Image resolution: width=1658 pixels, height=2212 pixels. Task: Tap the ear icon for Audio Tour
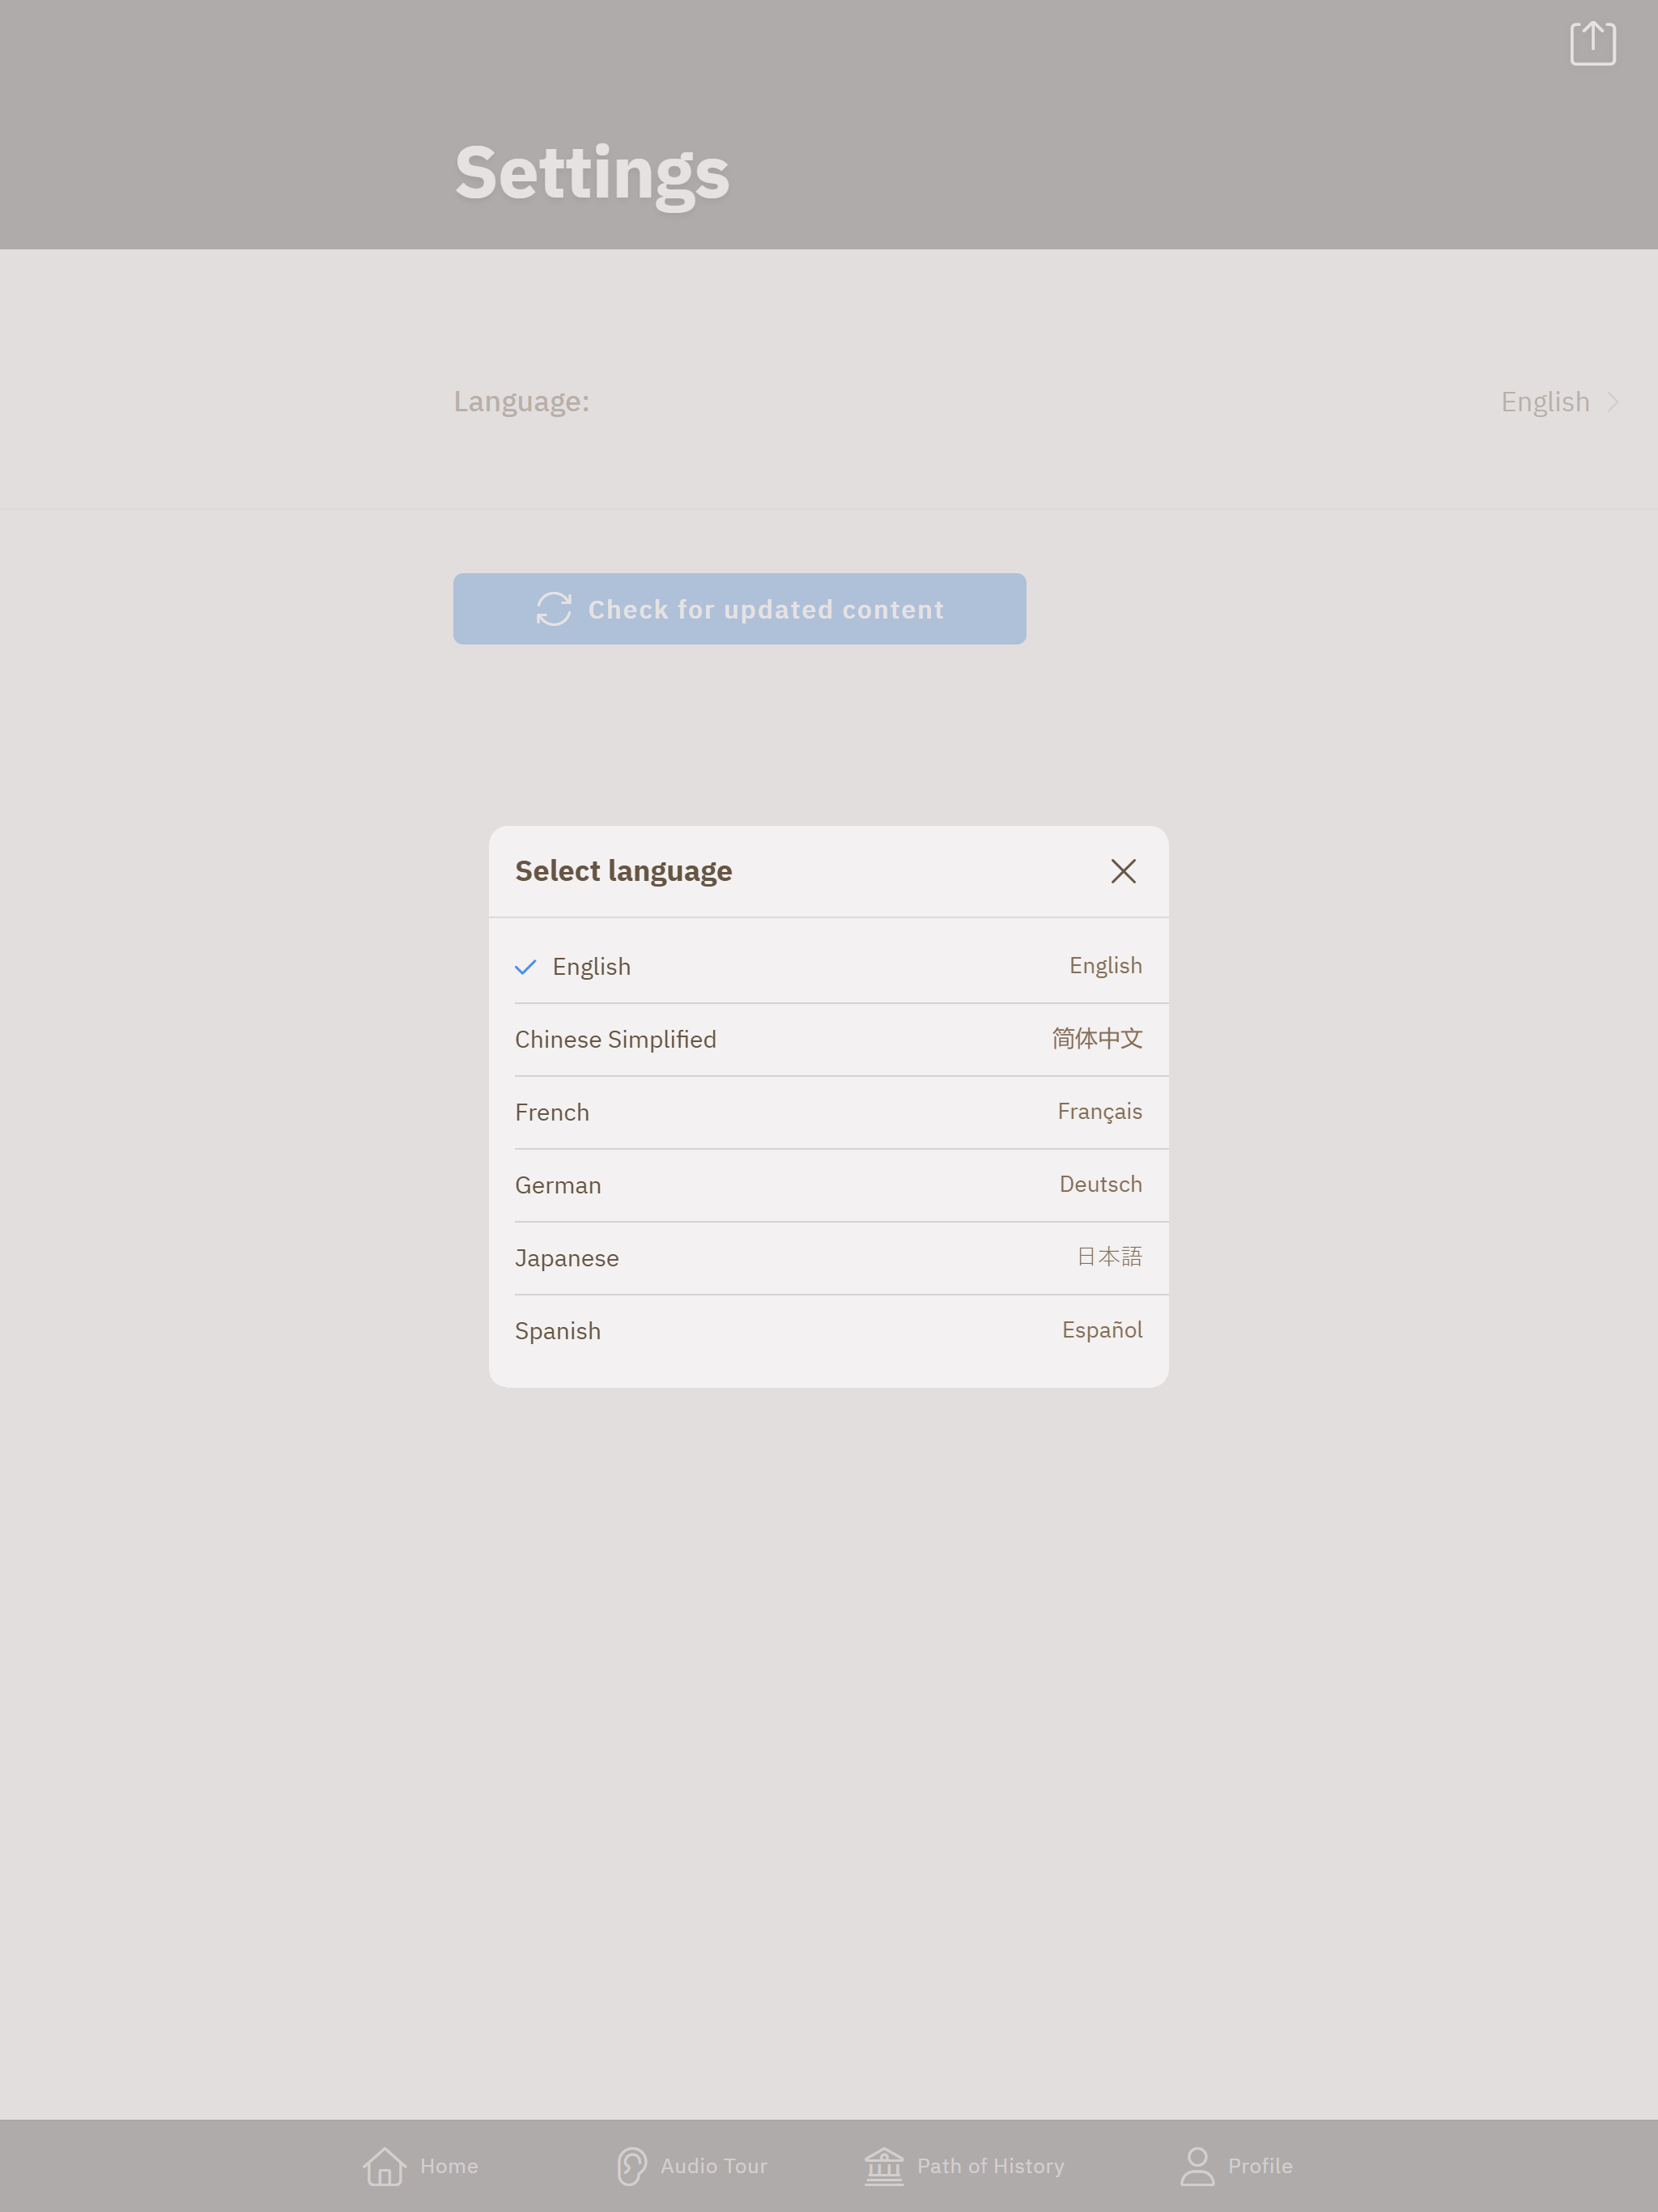click(x=631, y=2166)
